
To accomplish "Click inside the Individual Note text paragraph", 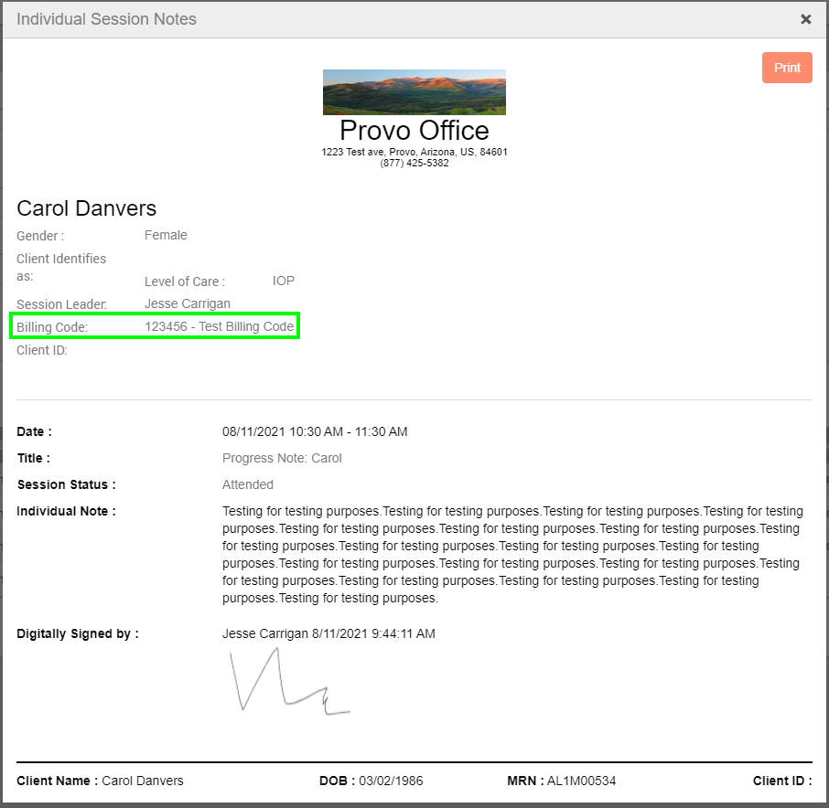I will point(512,555).
